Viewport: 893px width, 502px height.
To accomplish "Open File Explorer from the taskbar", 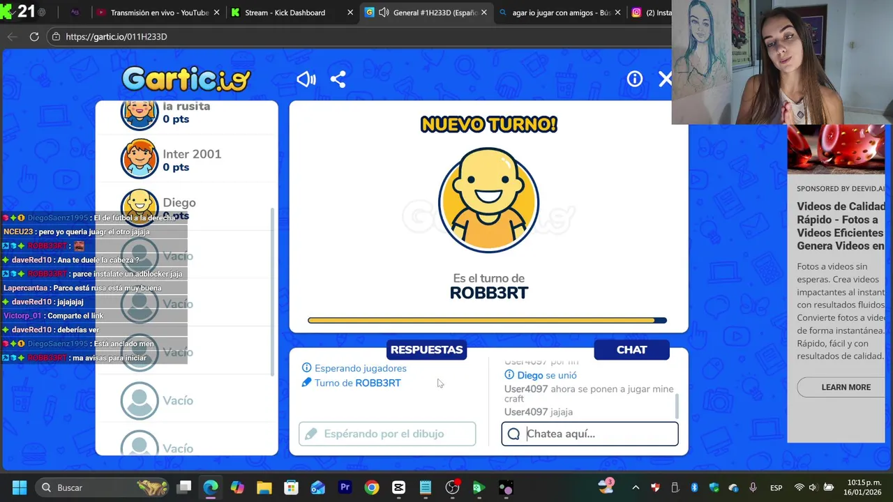I will click(x=264, y=487).
